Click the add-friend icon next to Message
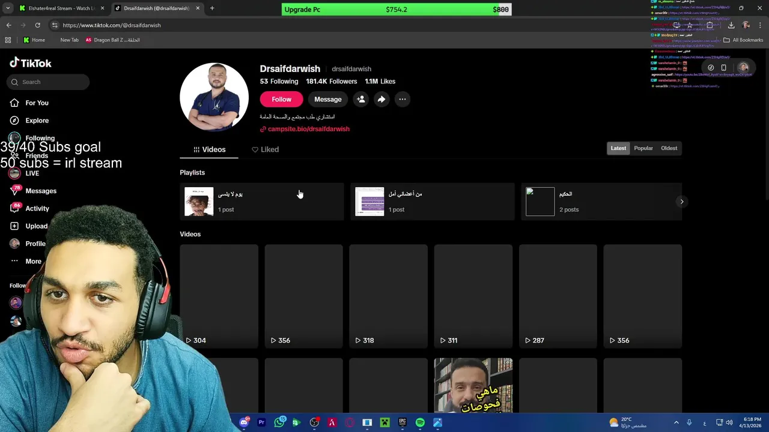This screenshot has width=769, height=432. tap(360, 99)
